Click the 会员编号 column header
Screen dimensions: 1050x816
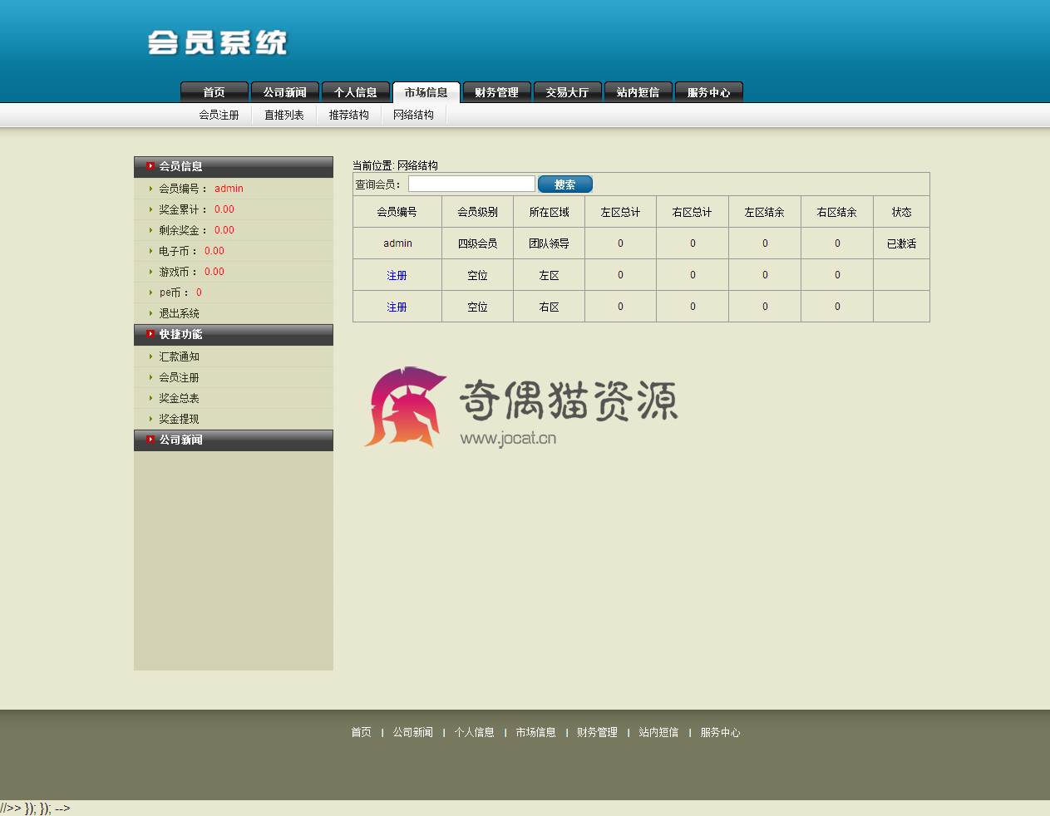(x=397, y=212)
